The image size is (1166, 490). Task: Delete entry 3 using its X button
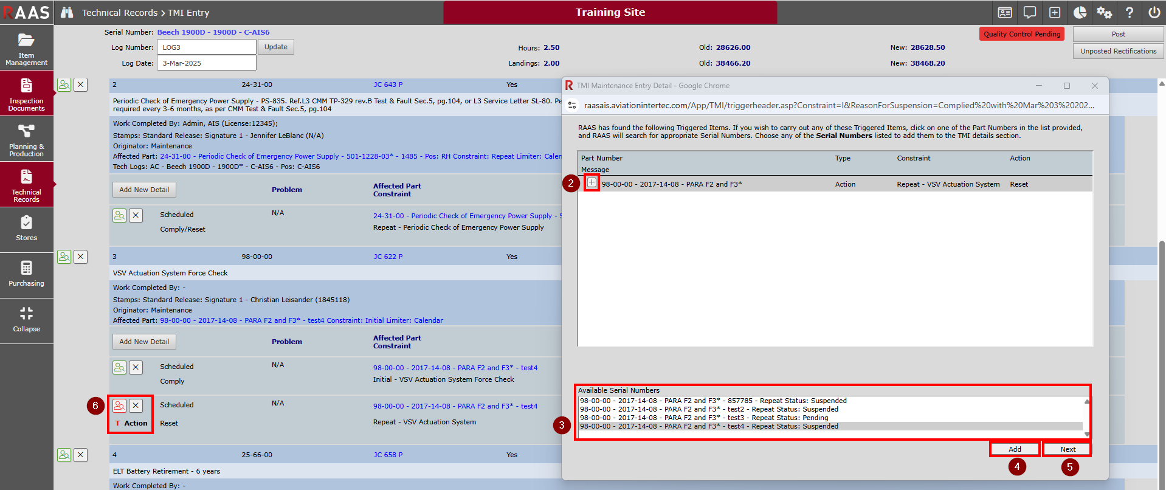coord(80,257)
